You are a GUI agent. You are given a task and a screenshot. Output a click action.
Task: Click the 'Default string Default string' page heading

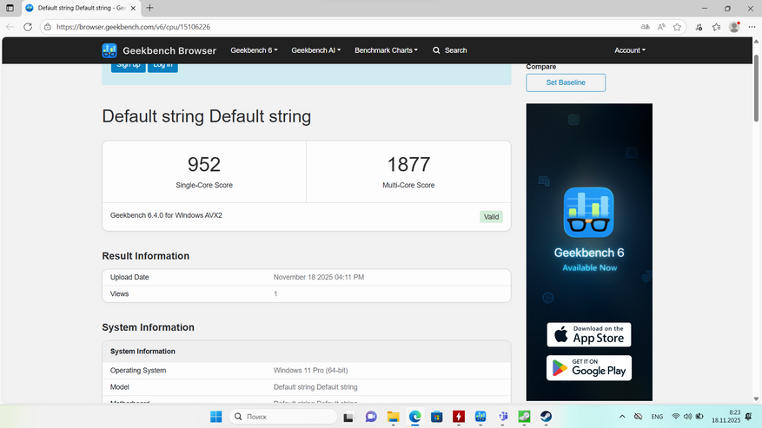pyautogui.click(x=207, y=116)
